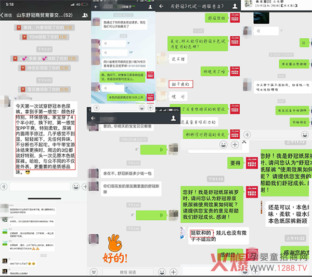Viewport: 312px width, 277px height.
Task: Open the 钟世彩领取了你的红包 notice
Action: (44, 68)
